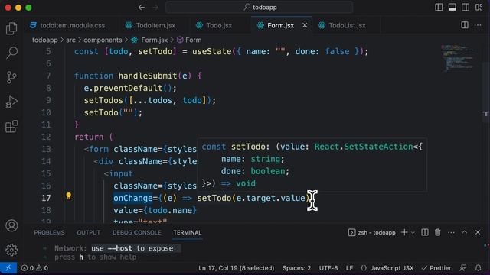
Task: Click the src breadcrumb
Action: pyautogui.click(x=70, y=40)
